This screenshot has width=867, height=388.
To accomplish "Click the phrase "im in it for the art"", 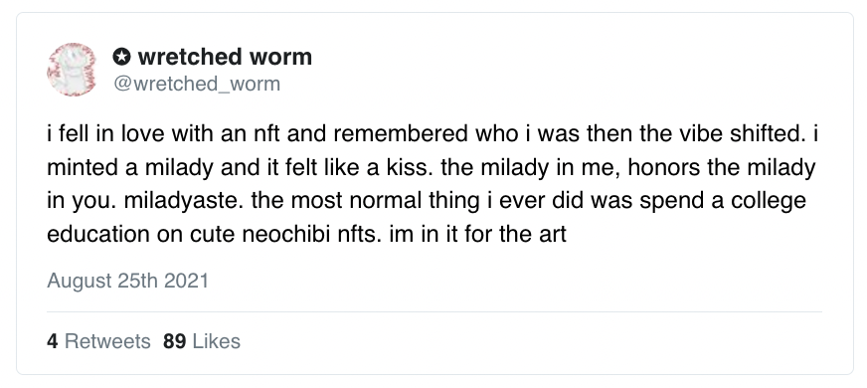I will [x=477, y=234].
